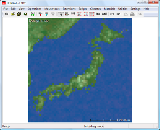Click the New Map toolbar icon
160x130 pixels.
(x=6, y=14)
